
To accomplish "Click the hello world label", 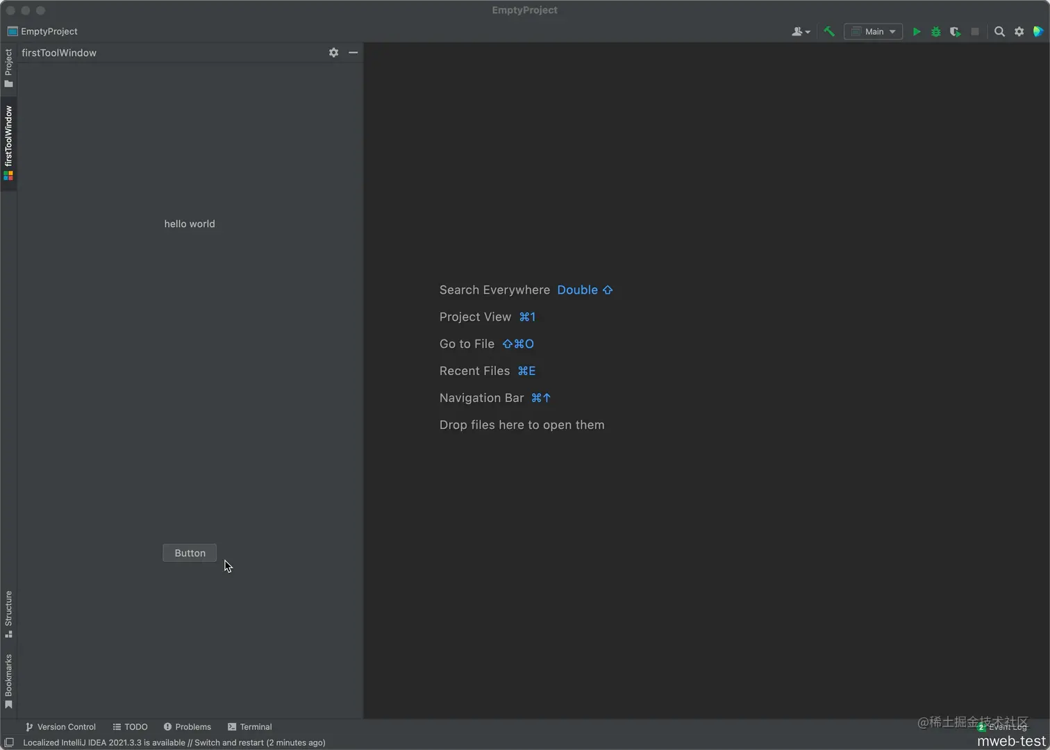I will pyautogui.click(x=190, y=224).
